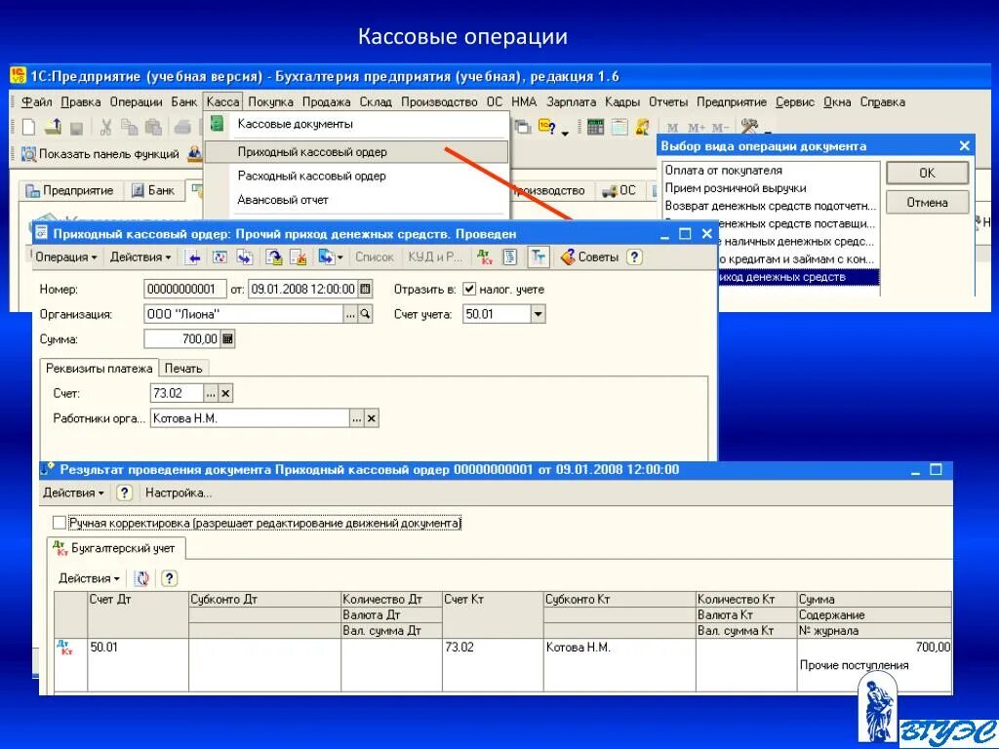Click the refresh icon in Бухгалтерский учет tab
The height and width of the screenshot is (749, 999).
tap(142, 578)
